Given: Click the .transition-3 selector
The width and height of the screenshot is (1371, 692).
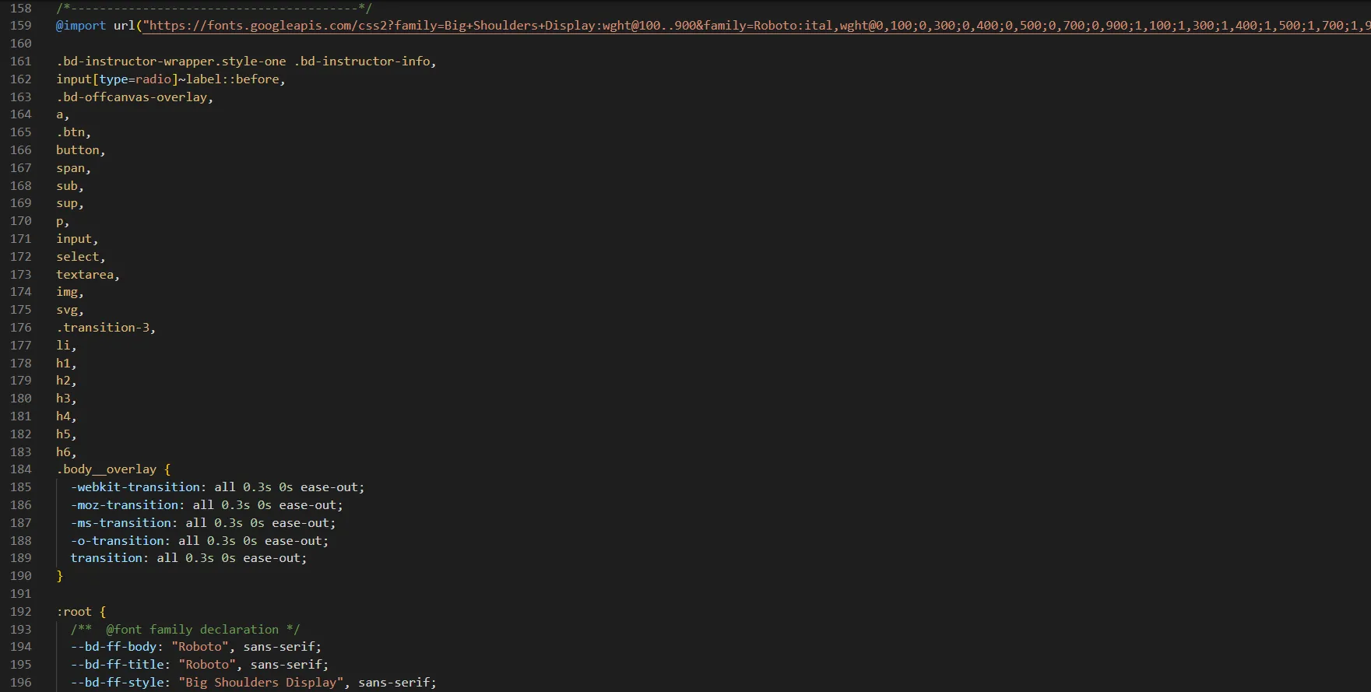Looking at the screenshot, I should (x=103, y=328).
